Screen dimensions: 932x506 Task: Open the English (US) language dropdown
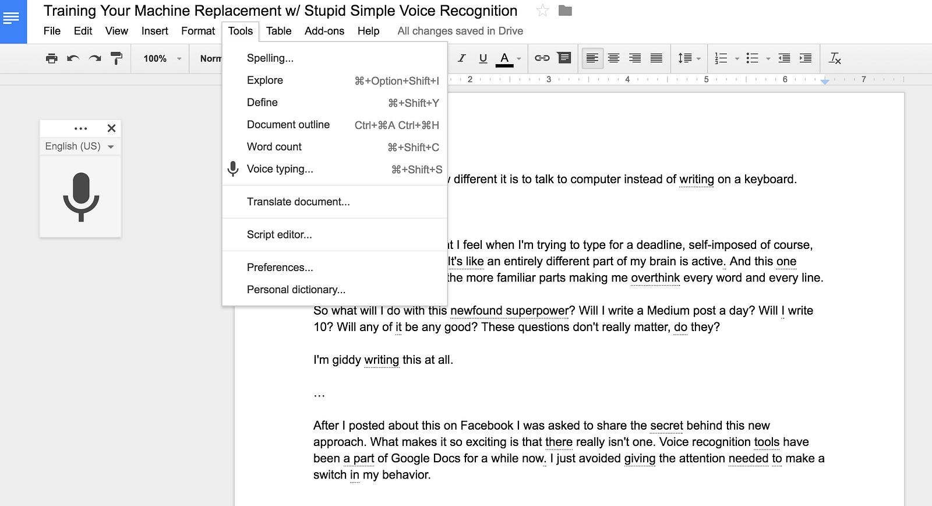(x=80, y=146)
